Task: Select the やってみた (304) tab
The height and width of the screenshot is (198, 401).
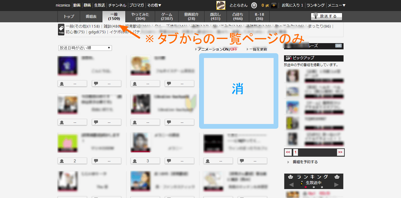Action: tap(140, 16)
